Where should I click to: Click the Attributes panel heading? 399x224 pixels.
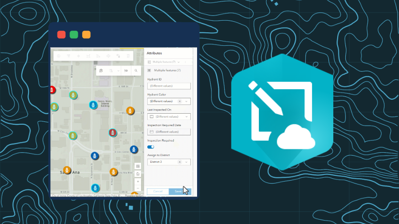[154, 53]
